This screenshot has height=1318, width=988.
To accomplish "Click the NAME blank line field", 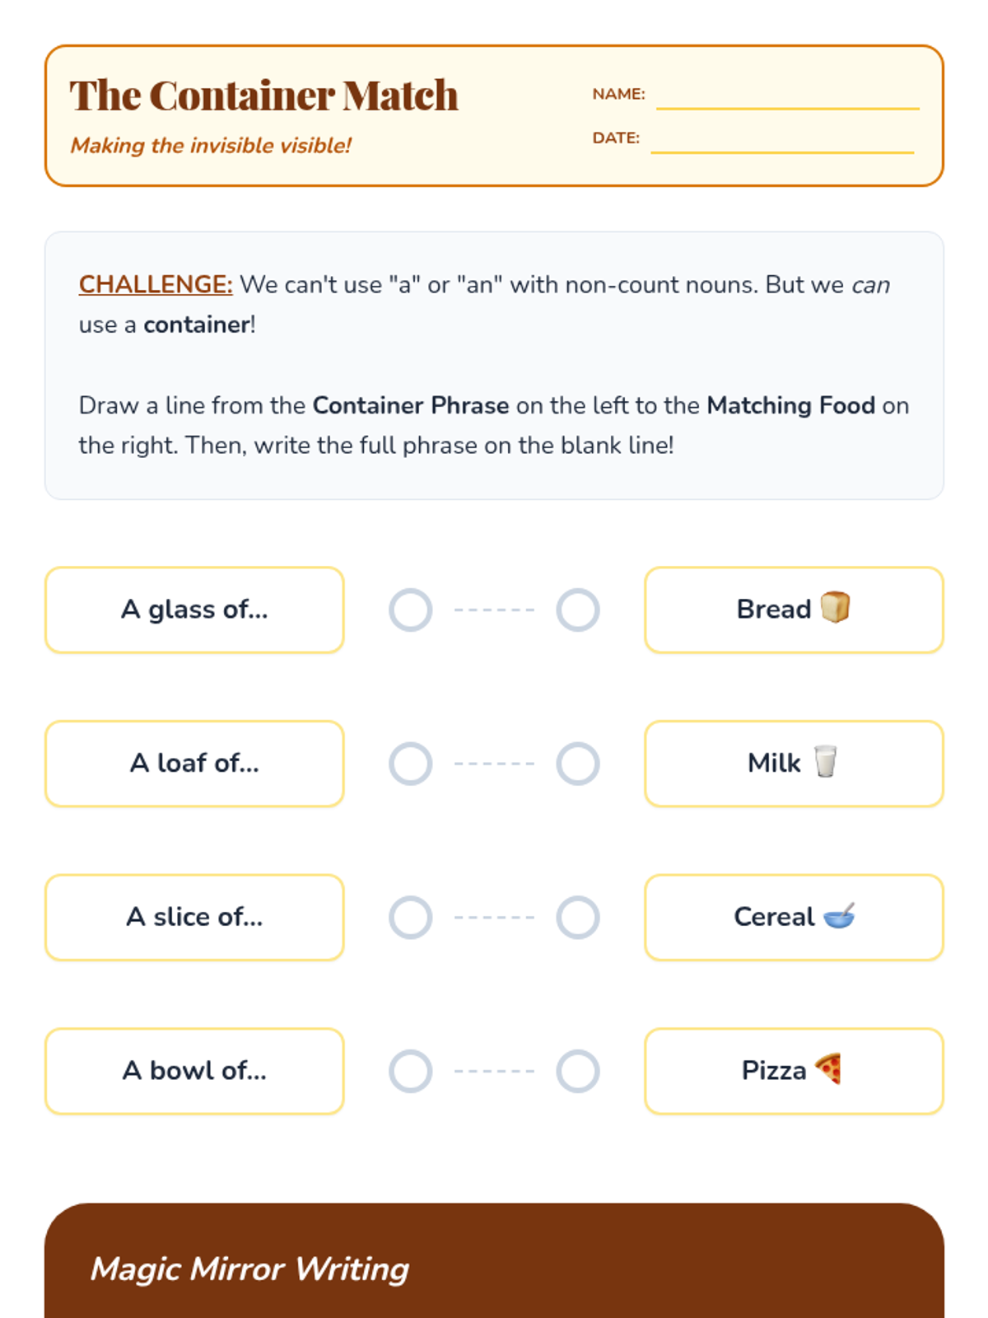I will coord(787,97).
